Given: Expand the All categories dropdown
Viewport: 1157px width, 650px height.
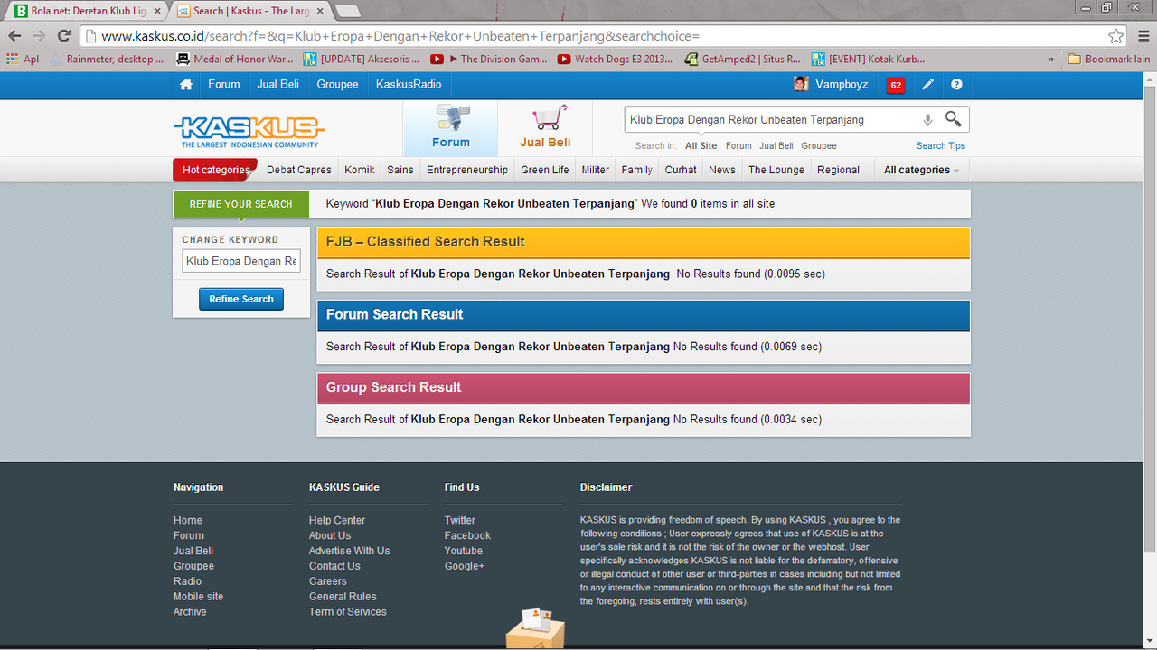Looking at the screenshot, I should click(921, 170).
